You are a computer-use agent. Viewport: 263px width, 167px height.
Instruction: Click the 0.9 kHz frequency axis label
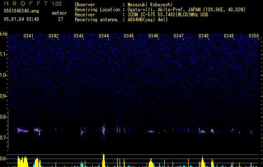3,96
